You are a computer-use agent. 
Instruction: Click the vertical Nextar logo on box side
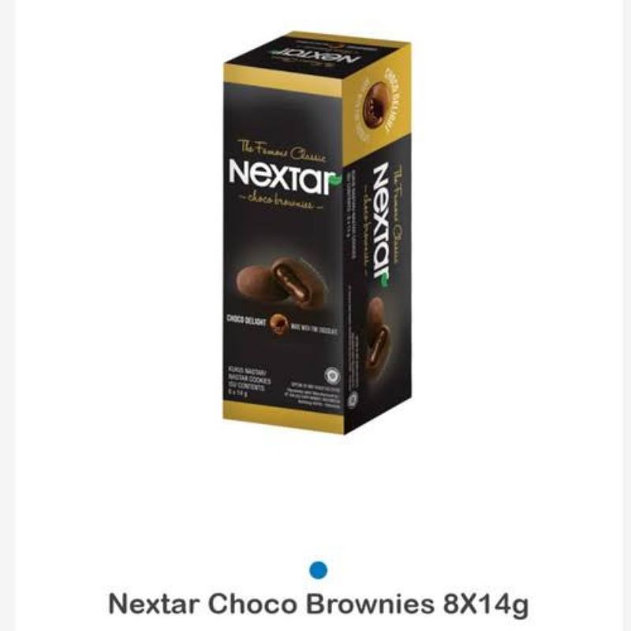(379, 222)
